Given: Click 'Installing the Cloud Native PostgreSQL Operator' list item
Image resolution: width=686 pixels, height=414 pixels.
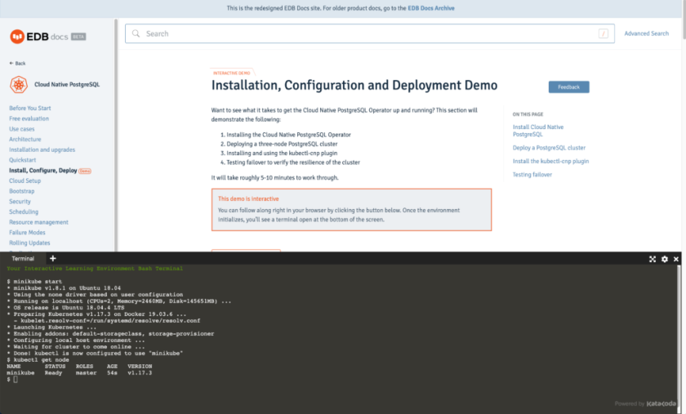Looking at the screenshot, I should pyautogui.click(x=289, y=135).
